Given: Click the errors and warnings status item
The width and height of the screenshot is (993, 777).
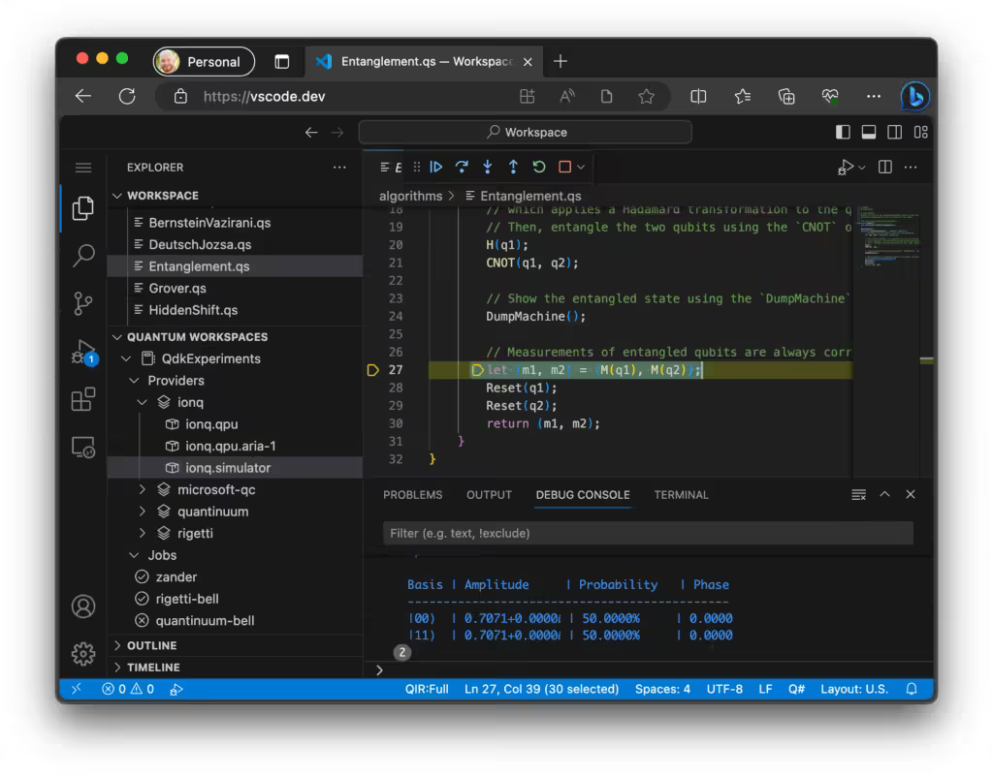Looking at the screenshot, I should [x=128, y=689].
